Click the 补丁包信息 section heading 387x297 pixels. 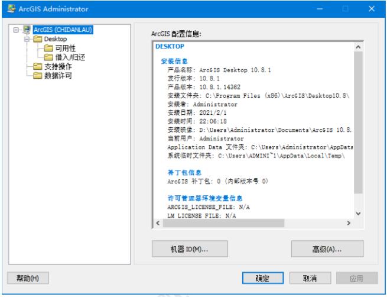(184, 173)
